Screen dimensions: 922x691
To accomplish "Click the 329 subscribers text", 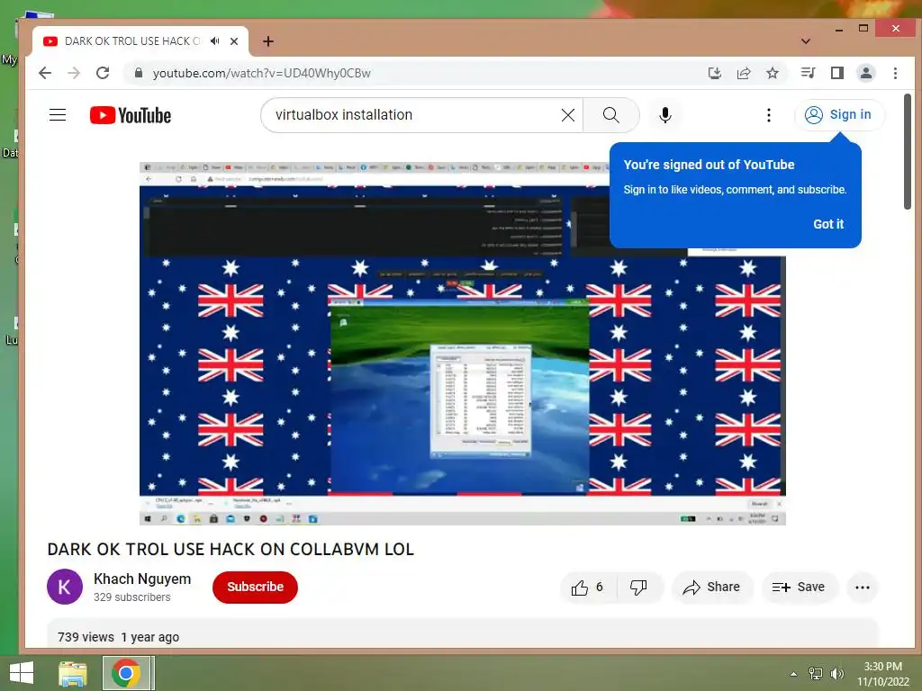I will coord(131,597).
